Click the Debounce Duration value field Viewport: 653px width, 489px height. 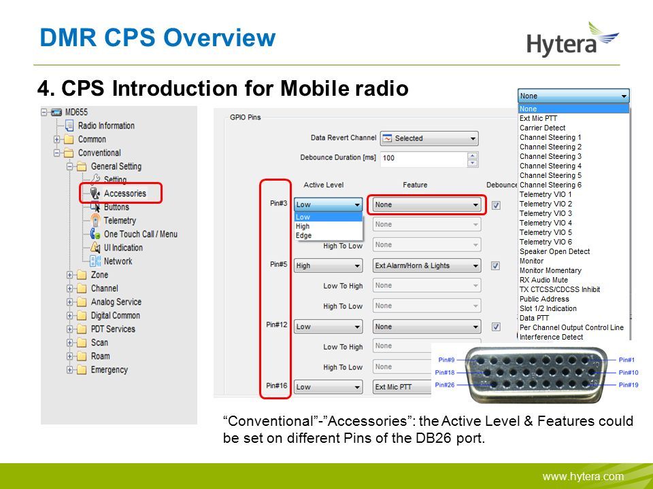click(424, 158)
